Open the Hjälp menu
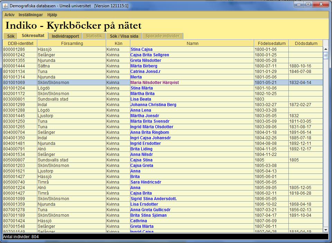 coord(52,15)
